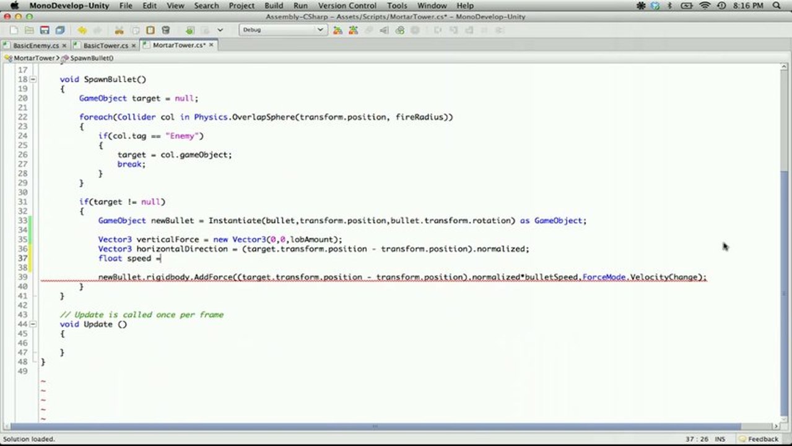This screenshot has width=792, height=446.
Task: Cut using the scissors toolbar icon
Action: pos(119,30)
